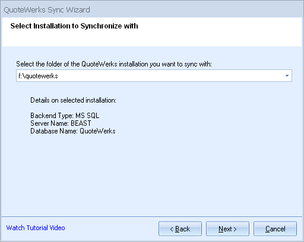
Task: Click the Select the folder instruction label
Action: pyautogui.click(x=114, y=64)
